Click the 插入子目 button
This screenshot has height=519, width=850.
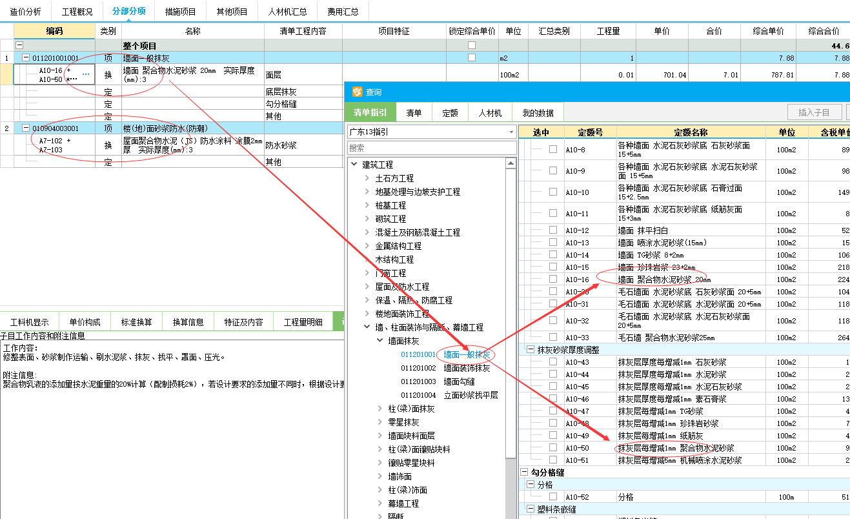815,112
